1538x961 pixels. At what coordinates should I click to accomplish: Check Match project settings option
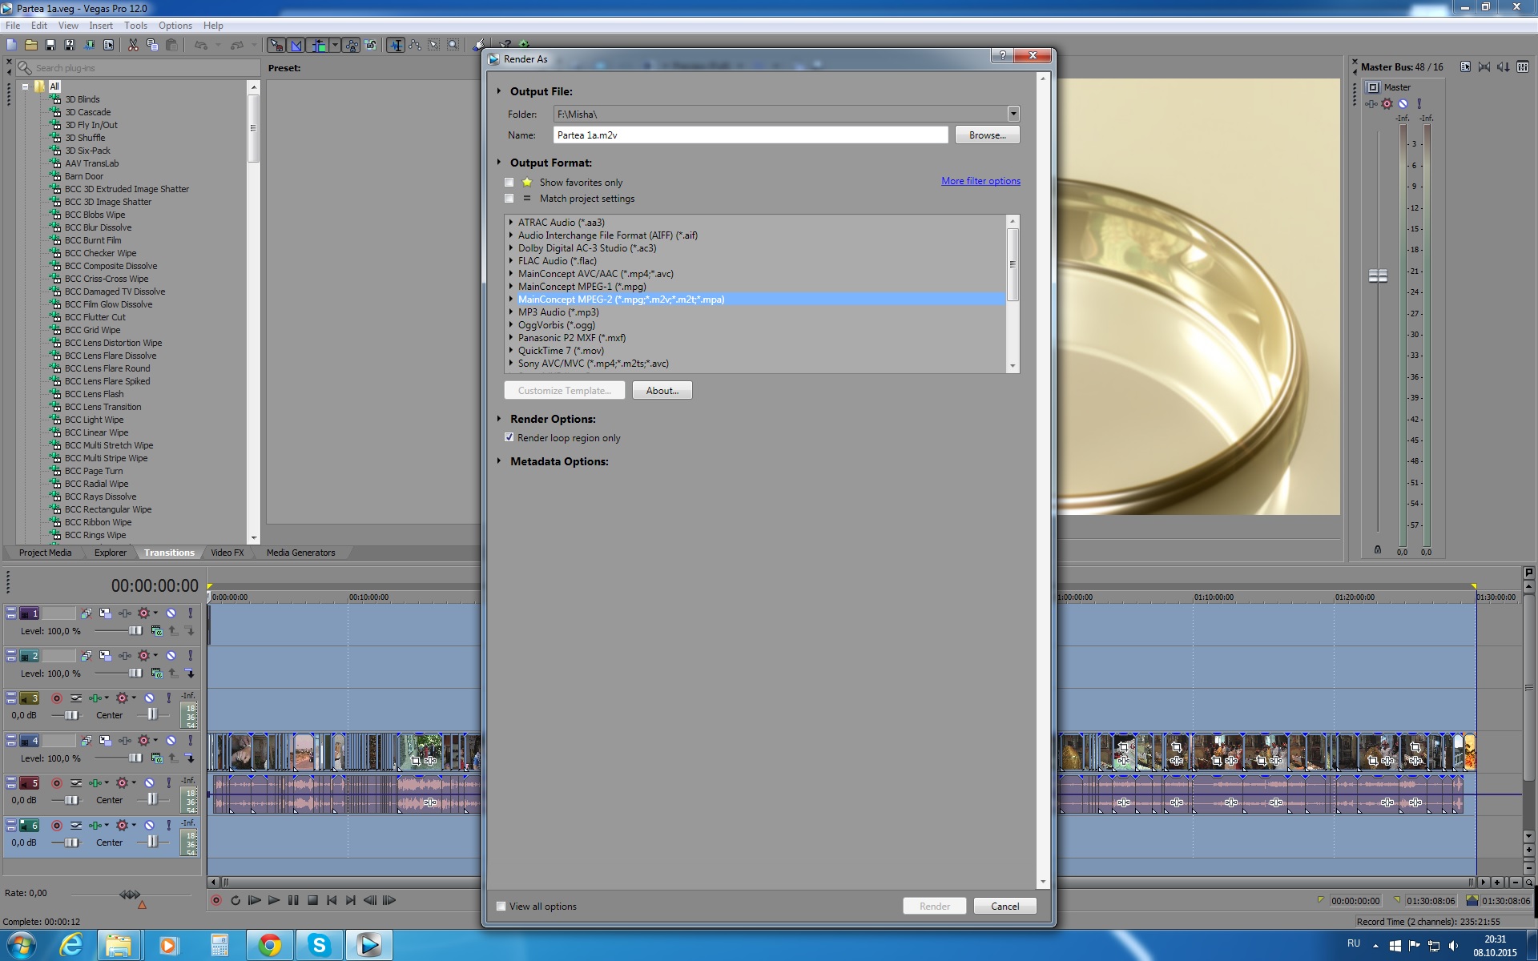509,199
